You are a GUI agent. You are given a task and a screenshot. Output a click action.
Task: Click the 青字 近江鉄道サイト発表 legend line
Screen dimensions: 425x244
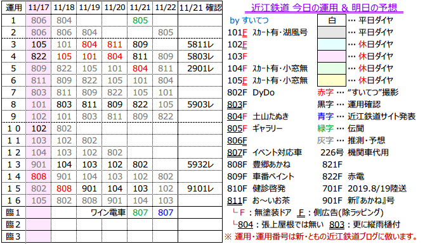366,116
